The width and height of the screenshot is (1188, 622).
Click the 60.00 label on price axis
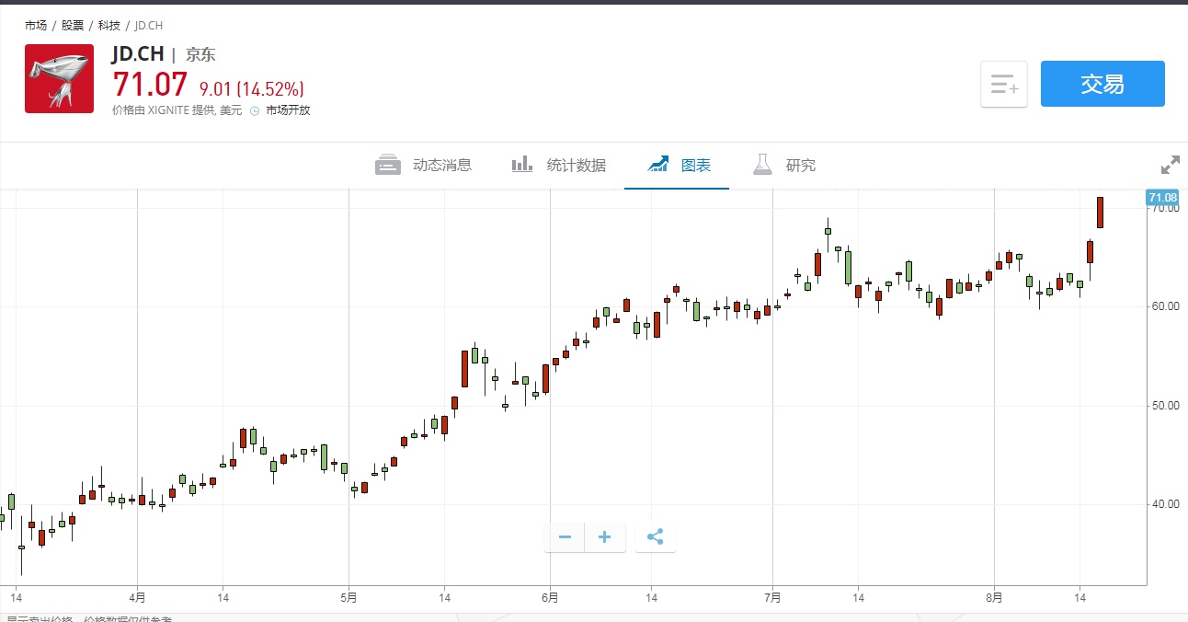click(1166, 306)
